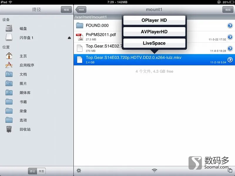Tap the Wi-Fi sharing icon in bottom toolbar

point(155,170)
